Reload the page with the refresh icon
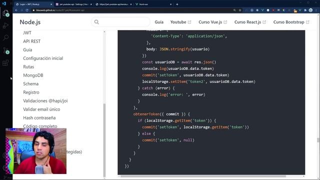Image resolution: width=320 pixels, height=180 pixels. click(x=26, y=10)
